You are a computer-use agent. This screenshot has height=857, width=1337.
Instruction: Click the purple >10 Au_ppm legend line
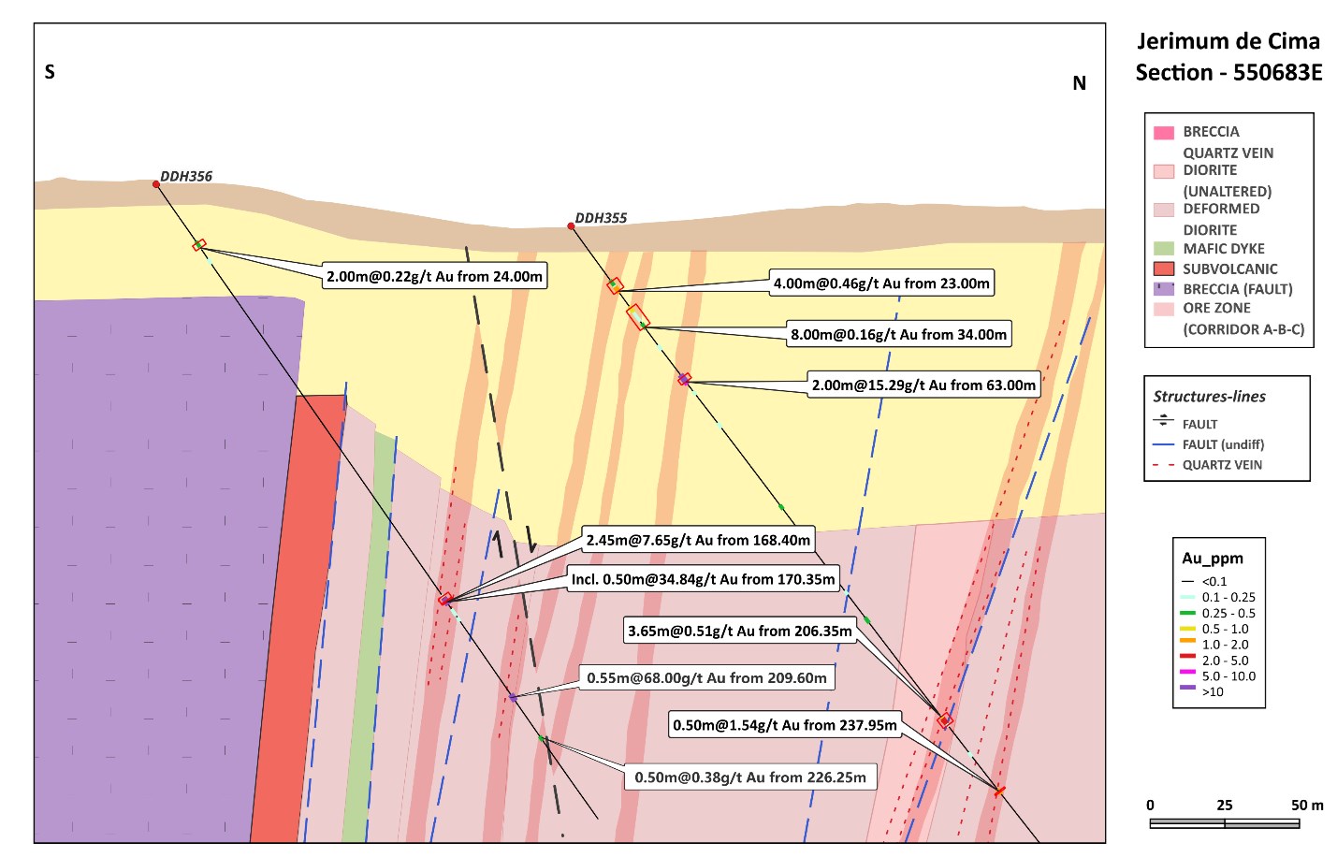tap(1188, 689)
